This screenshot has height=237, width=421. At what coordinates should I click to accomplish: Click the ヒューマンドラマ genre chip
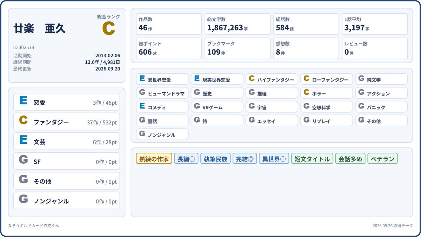(x=162, y=93)
